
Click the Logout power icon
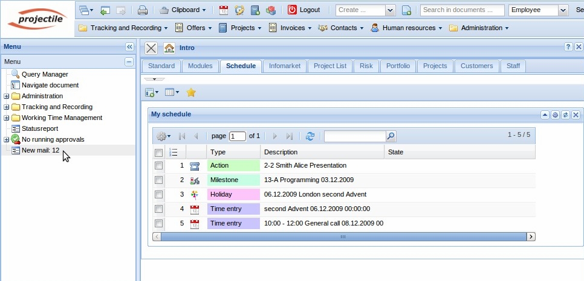[293, 10]
